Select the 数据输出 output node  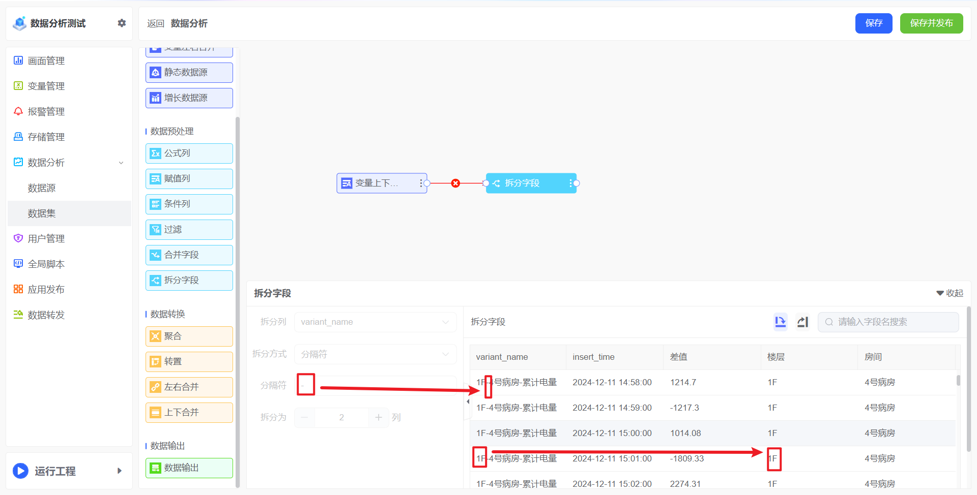tap(189, 468)
